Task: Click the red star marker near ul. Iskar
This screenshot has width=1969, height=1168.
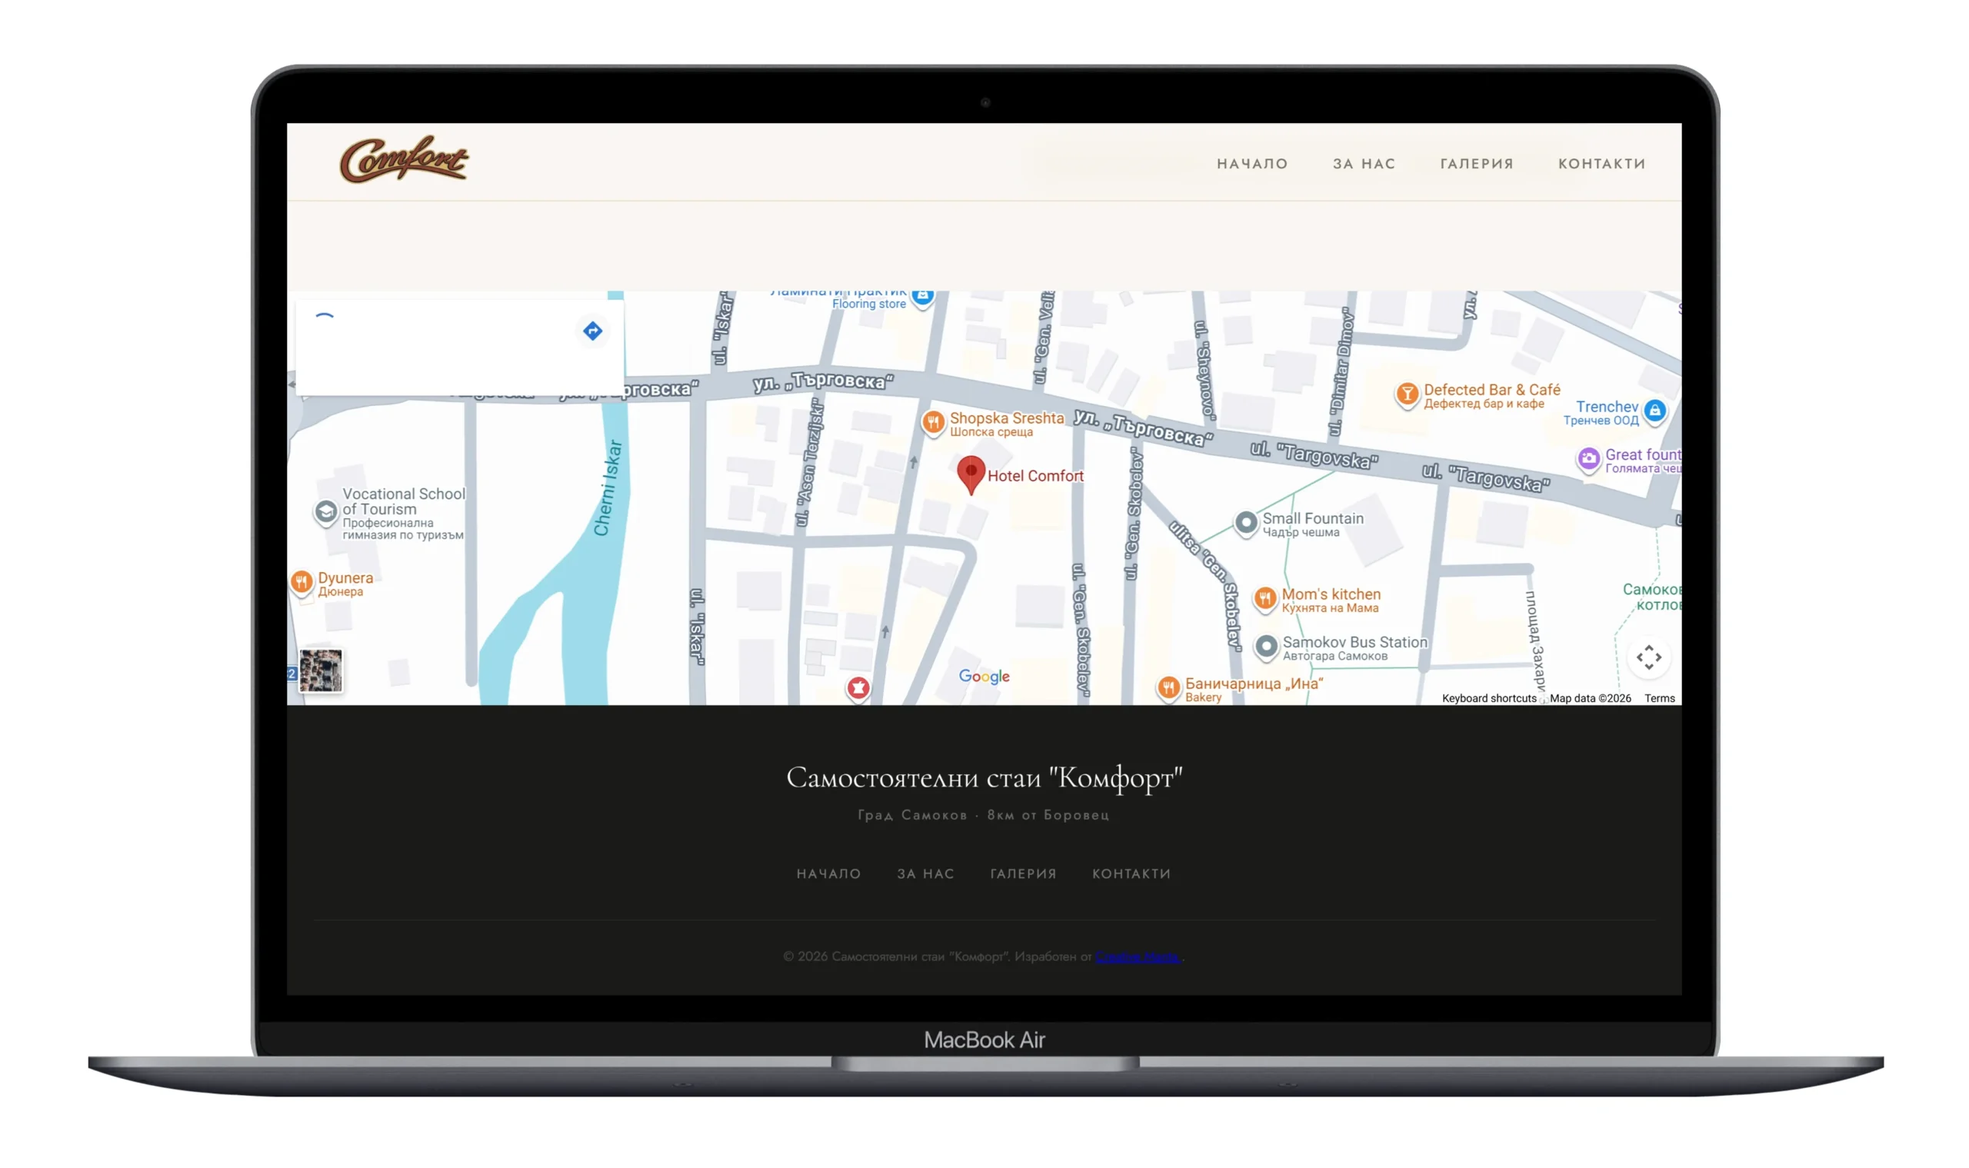Action: point(858,689)
